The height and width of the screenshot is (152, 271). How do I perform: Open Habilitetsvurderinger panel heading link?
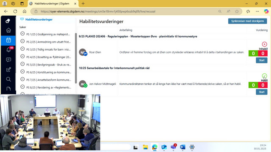pos(39,19)
